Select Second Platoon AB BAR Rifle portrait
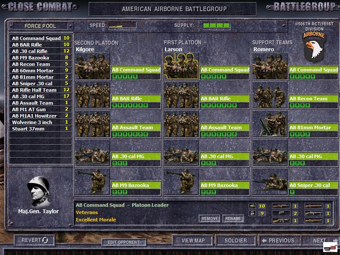340x255 pixels. click(x=92, y=95)
